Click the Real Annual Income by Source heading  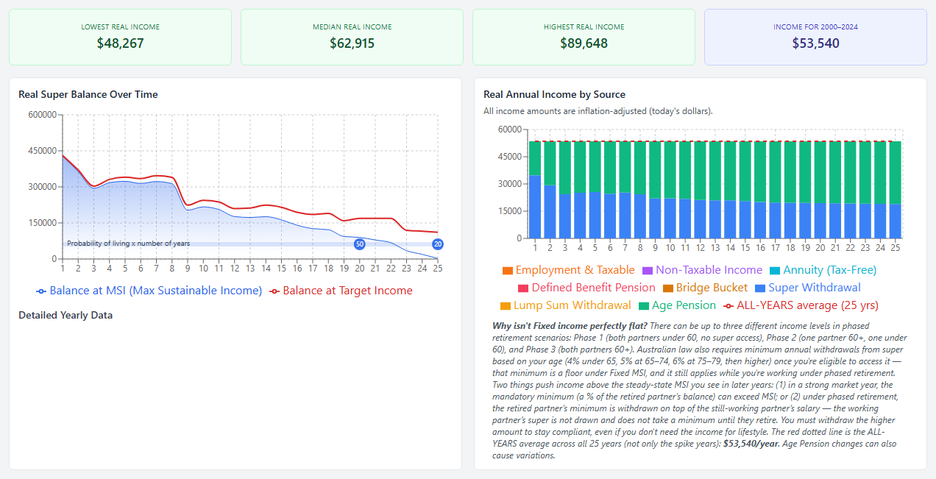point(554,94)
